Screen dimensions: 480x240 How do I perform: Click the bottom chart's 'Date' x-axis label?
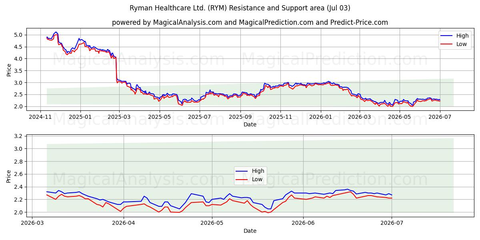pos(250,231)
